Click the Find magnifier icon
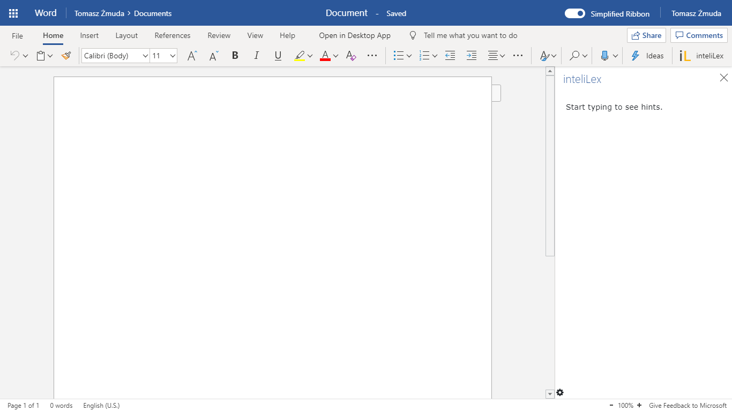Viewport: 732px width, 411px height. [574, 56]
